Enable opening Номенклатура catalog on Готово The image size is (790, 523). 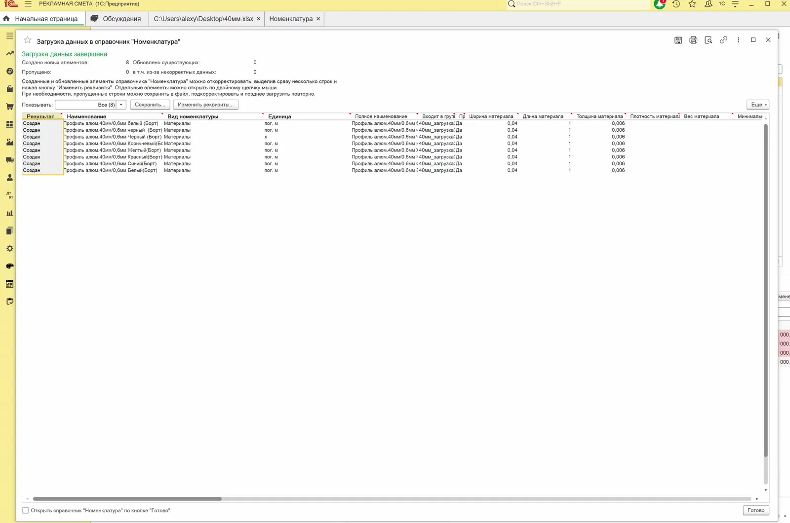(x=25, y=511)
